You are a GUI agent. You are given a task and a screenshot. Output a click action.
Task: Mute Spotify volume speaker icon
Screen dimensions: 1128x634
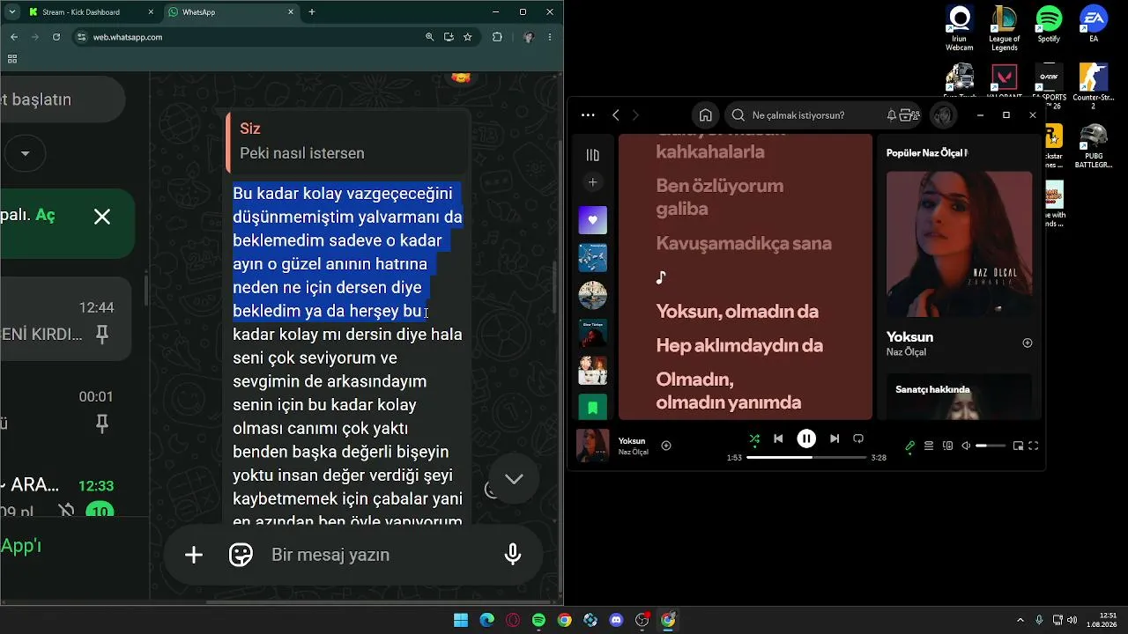click(966, 446)
